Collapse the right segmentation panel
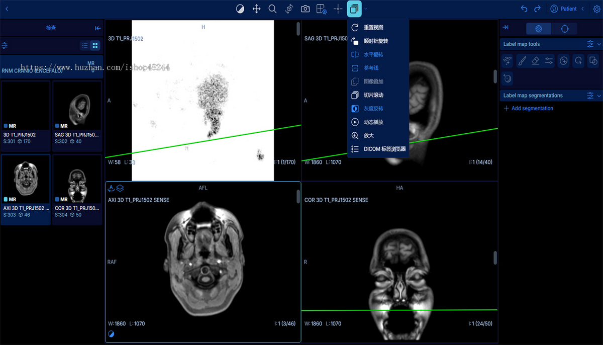This screenshot has height=345, width=603. point(506,28)
